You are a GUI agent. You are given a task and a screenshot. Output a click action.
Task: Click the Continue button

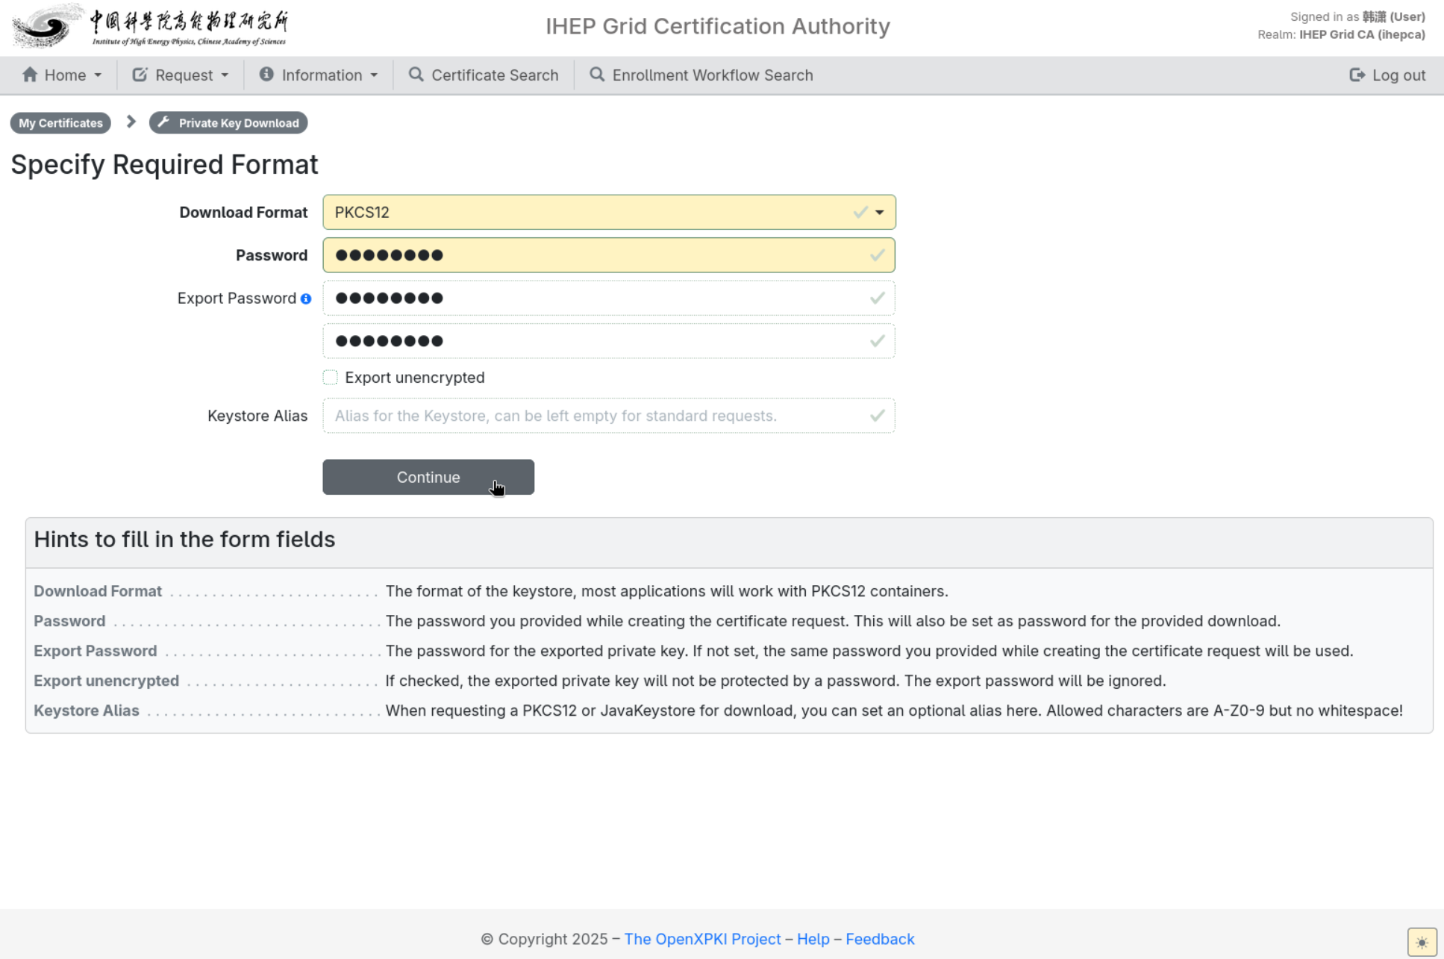pyautogui.click(x=428, y=477)
